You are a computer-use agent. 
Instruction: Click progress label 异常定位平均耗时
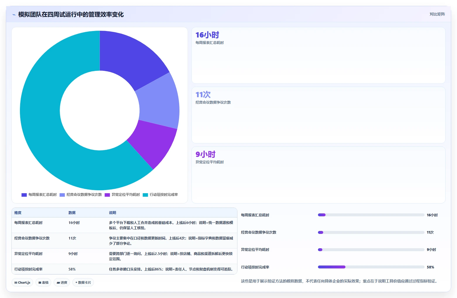coord(255,250)
